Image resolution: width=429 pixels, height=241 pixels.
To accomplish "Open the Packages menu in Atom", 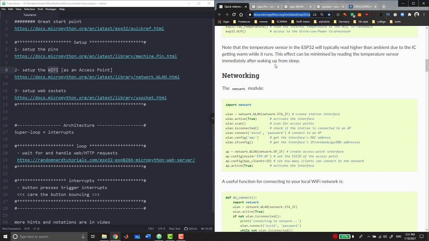I will pyautogui.click(x=51, y=9).
